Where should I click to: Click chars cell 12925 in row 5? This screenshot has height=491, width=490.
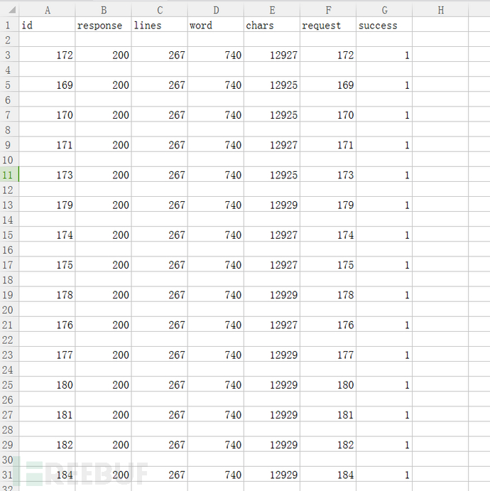(272, 85)
